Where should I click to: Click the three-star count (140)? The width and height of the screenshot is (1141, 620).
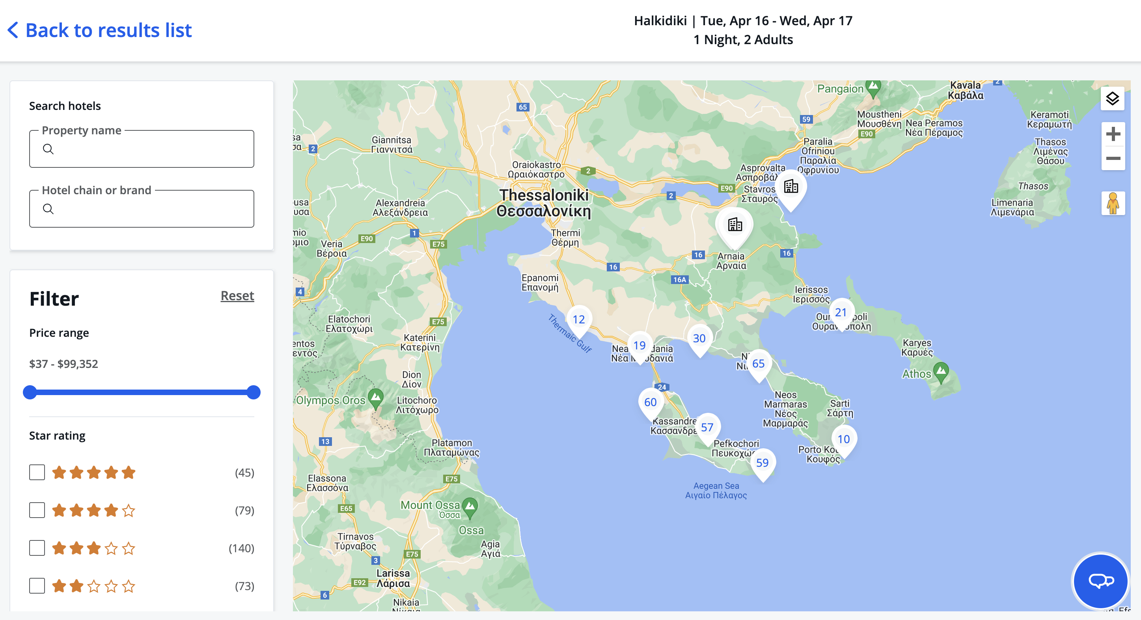pyautogui.click(x=241, y=548)
